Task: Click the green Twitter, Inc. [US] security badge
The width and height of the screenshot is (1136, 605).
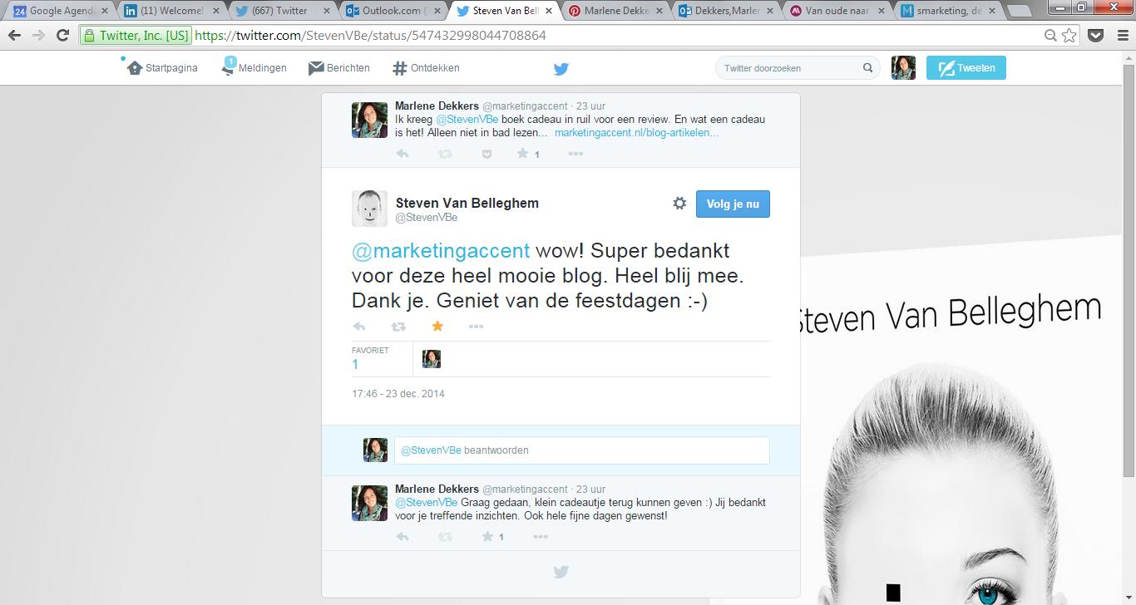Action: click(x=136, y=36)
